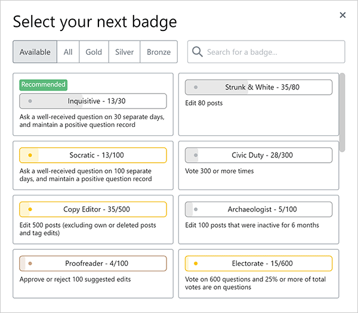Choose the Archaeologist 5/100 badge
The height and width of the screenshot is (313, 358).
258,210
